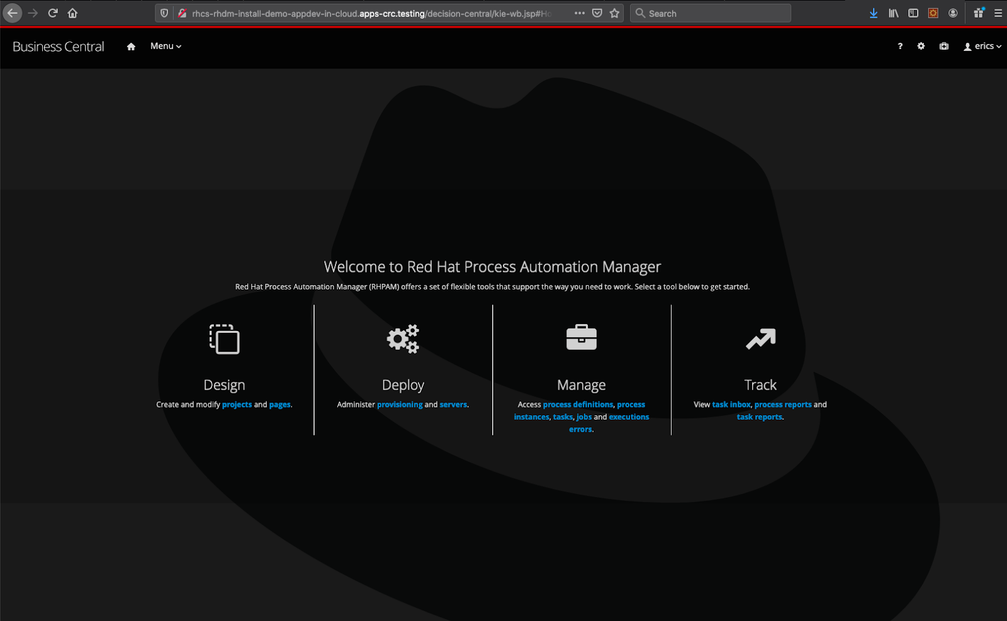Open page actions three-dot menu
The width and height of the screenshot is (1007, 621).
pyautogui.click(x=580, y=13)
